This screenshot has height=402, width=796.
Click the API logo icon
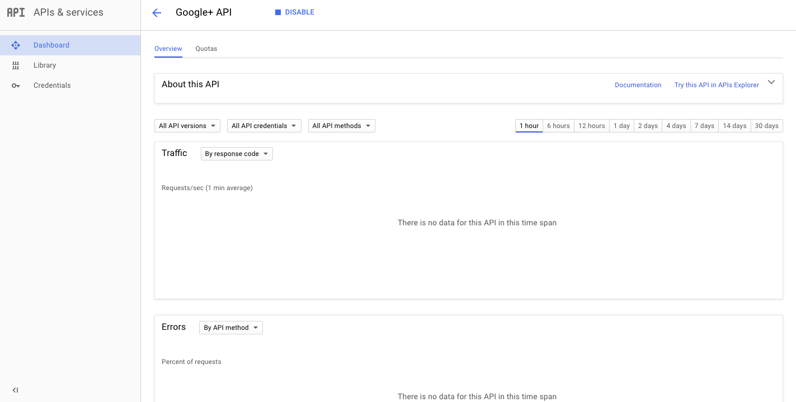pos(16,12)
